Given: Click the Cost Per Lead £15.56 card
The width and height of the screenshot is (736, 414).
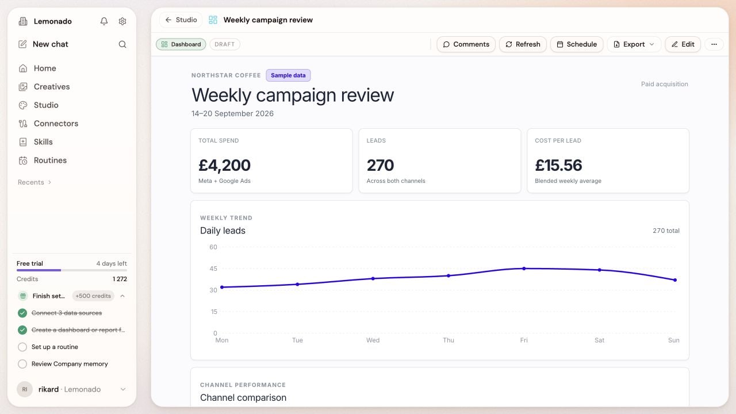Looking at the screenshot, I should (608, 160).
